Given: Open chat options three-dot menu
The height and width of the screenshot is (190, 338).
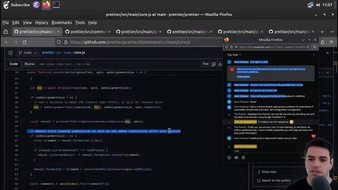Looking at the screenshot, I should [x=314, y=55].
